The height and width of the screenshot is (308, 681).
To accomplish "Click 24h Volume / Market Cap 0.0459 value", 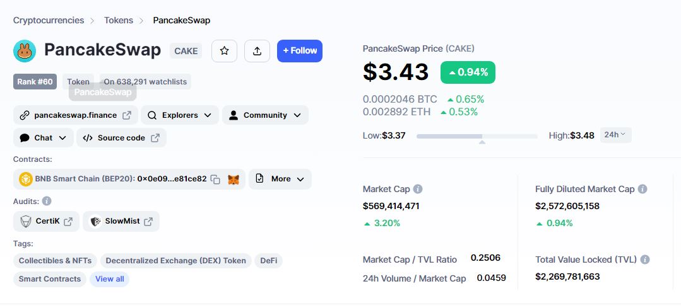I will (491, 278).
